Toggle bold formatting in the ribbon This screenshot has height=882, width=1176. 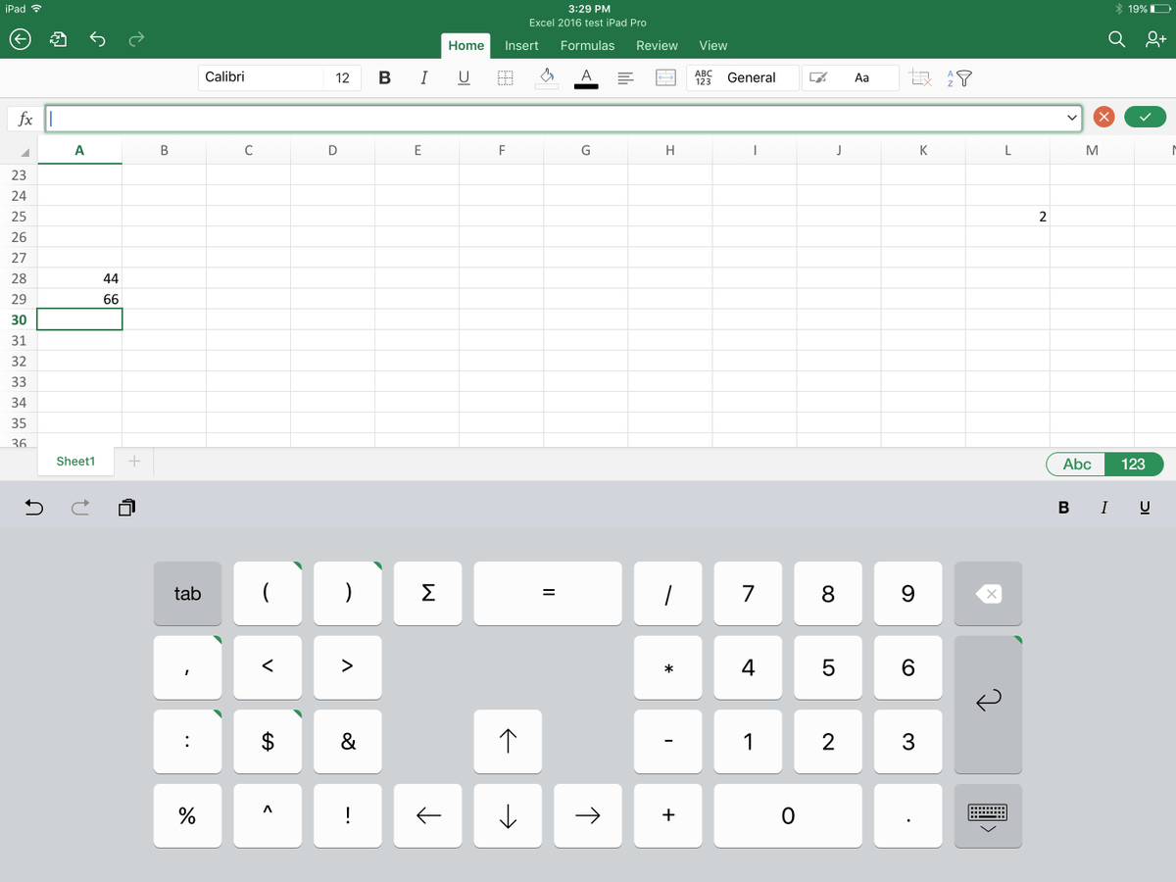[x=384, y=77]
